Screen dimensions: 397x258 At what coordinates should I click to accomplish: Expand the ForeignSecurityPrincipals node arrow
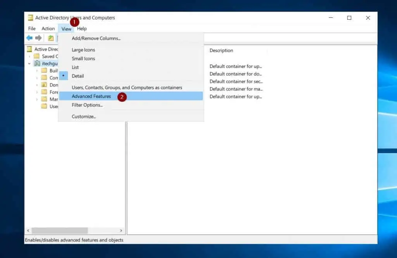[x=37, y=92]
